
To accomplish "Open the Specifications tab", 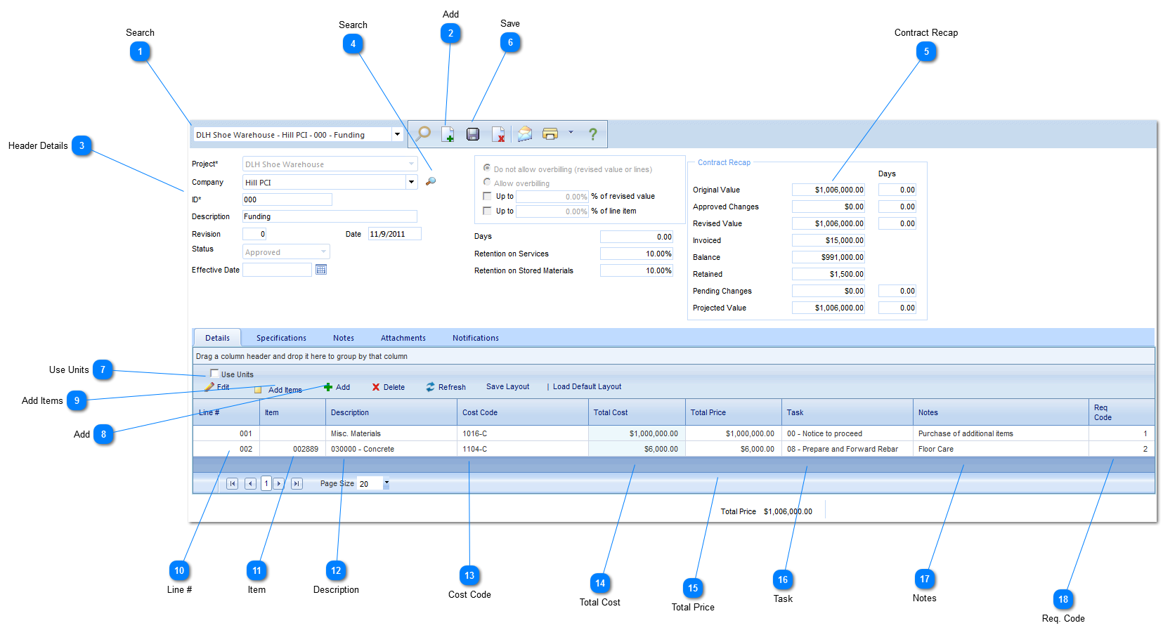I will (x=281, y=338).
